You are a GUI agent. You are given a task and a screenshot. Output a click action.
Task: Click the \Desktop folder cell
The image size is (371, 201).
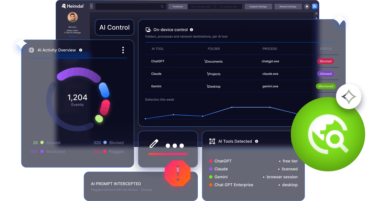[x=214, y=87]
